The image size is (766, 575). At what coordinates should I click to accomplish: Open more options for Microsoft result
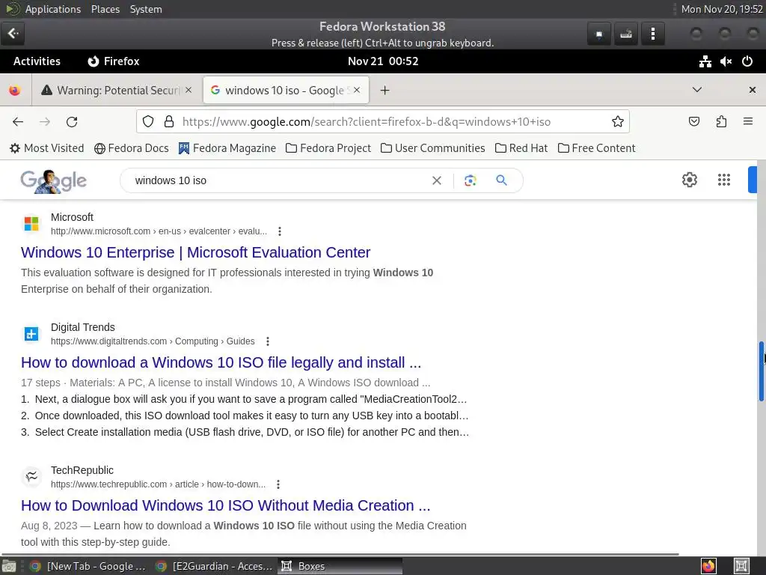(x=280, y=231)
